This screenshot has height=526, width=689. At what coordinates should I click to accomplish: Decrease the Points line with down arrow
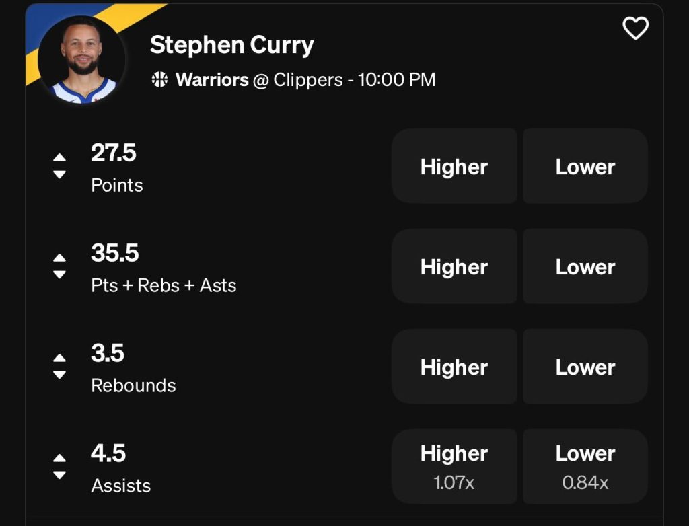coord(59,174)
